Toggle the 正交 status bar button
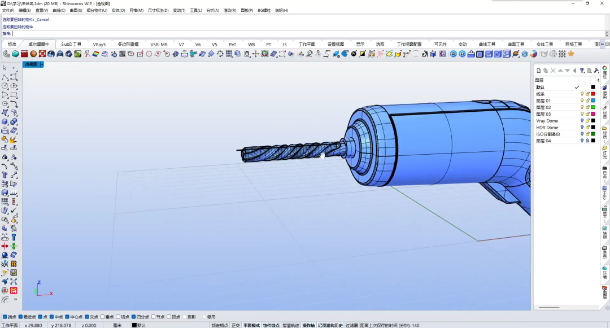610x328 pixels. click(236, 325)
